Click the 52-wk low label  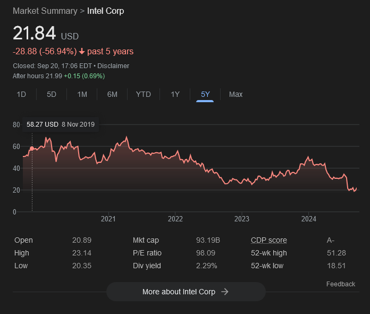click(x=267, y=266)
